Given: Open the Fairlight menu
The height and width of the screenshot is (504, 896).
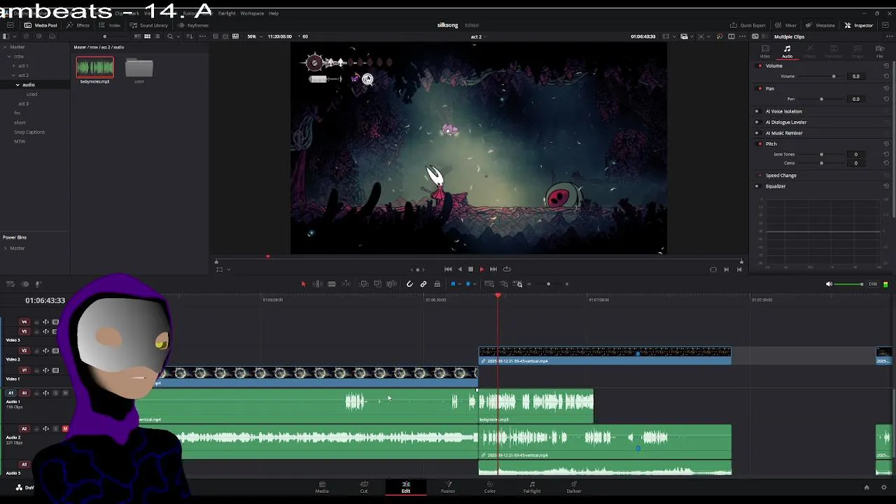Looking at the screenshot, I should pos(227,13).
